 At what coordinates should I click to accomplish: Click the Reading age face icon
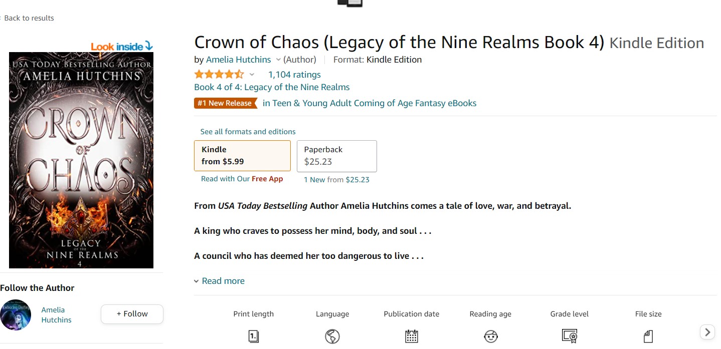pyautogui.click(x=490, y=336)
